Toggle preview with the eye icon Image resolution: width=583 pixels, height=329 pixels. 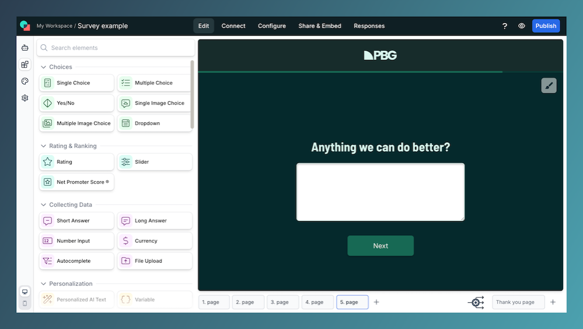coord(522,26)
